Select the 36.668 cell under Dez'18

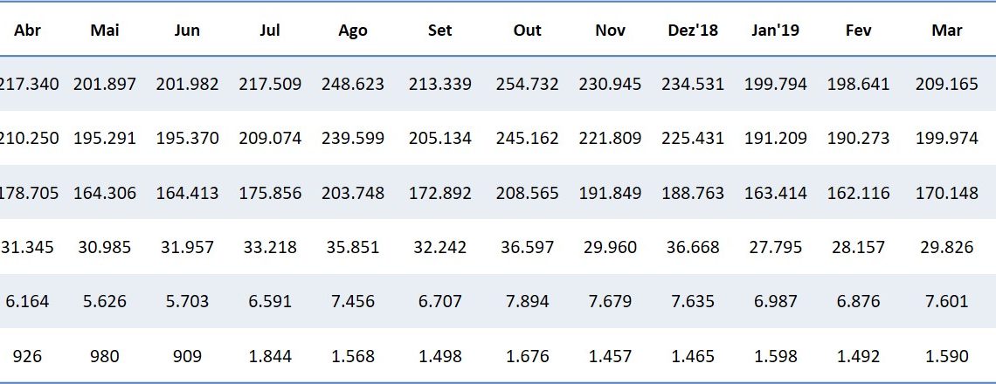[x=693, y=247]
